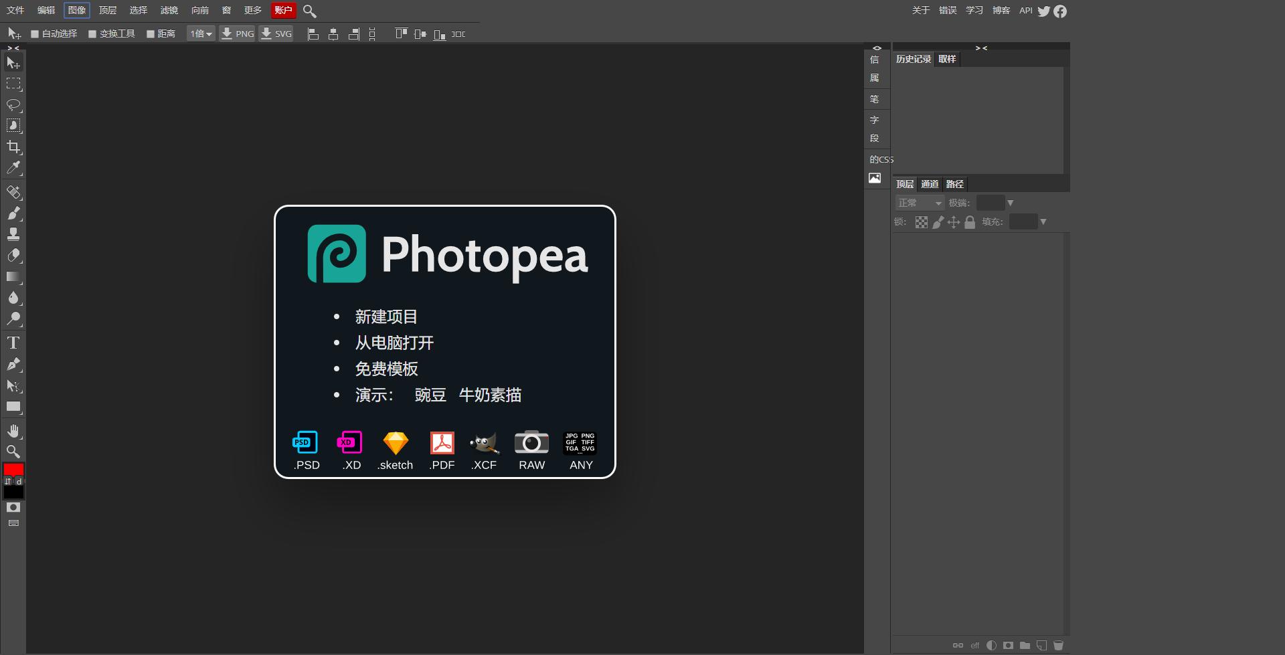Select the Eyedropper tool
Screen dimensions: 1285x655
[13, 168]
